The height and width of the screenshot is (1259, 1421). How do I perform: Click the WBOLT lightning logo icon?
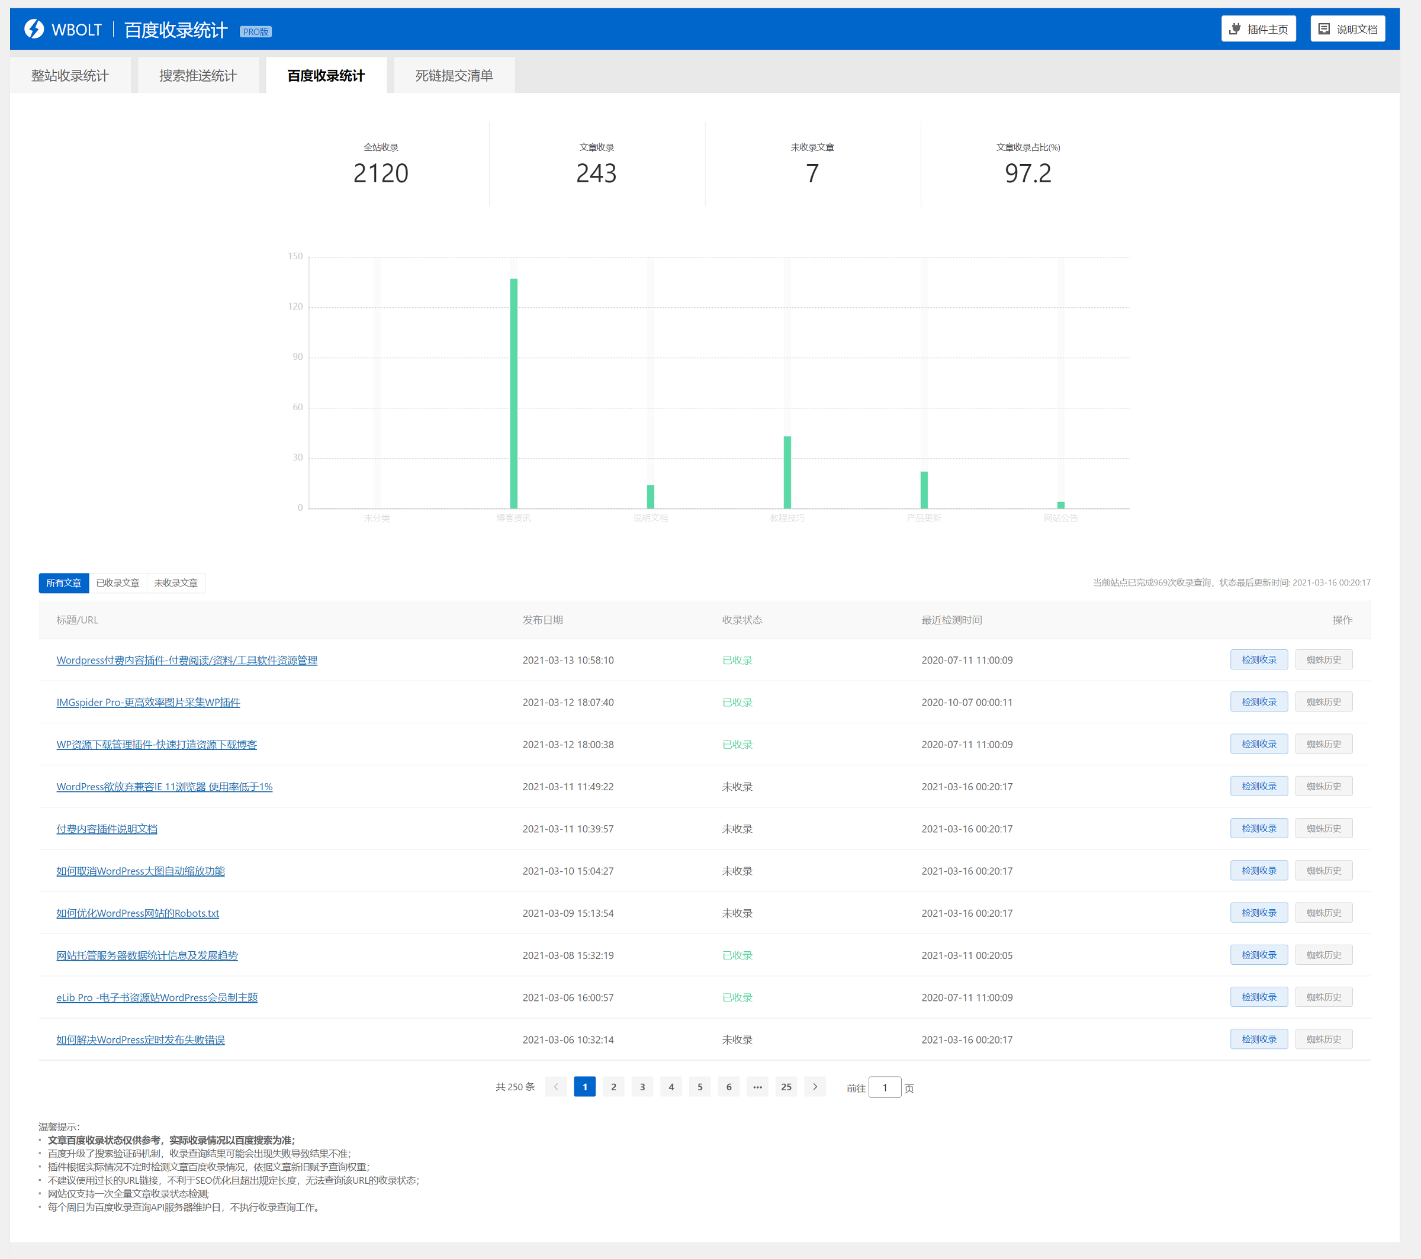34,29
